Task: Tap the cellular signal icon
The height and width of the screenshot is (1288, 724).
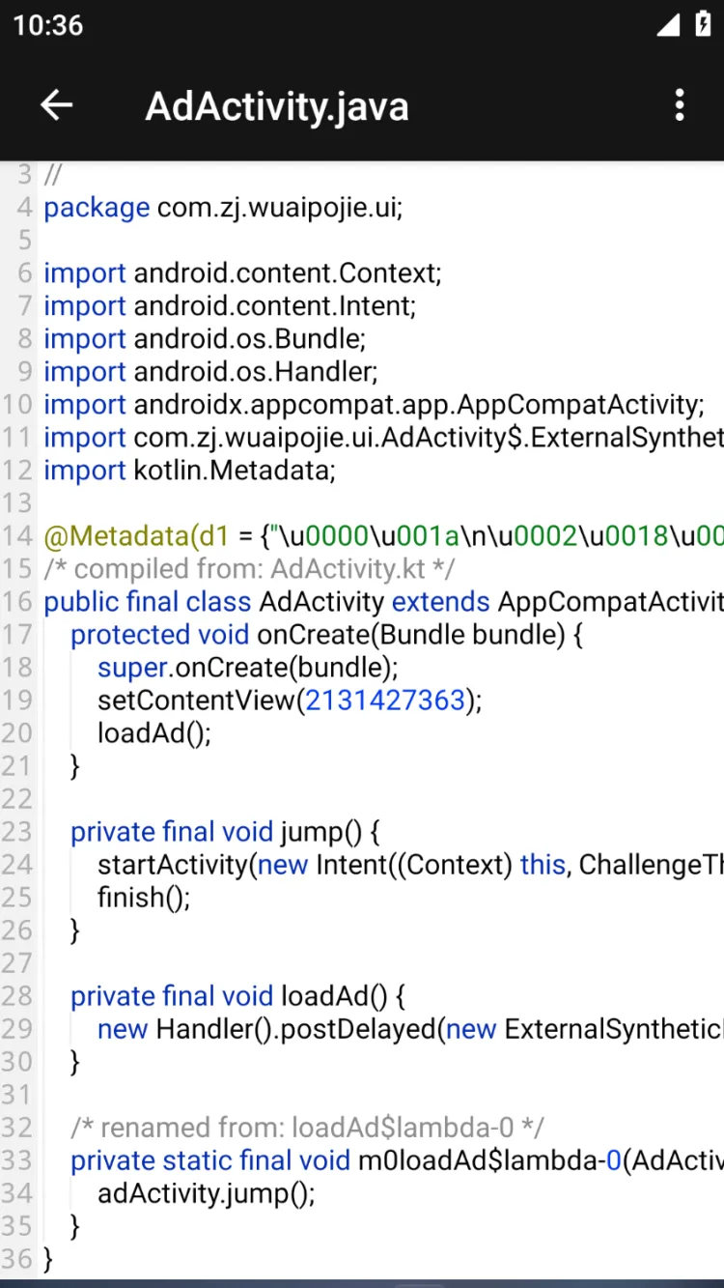Action: click(x=668, y=25)
